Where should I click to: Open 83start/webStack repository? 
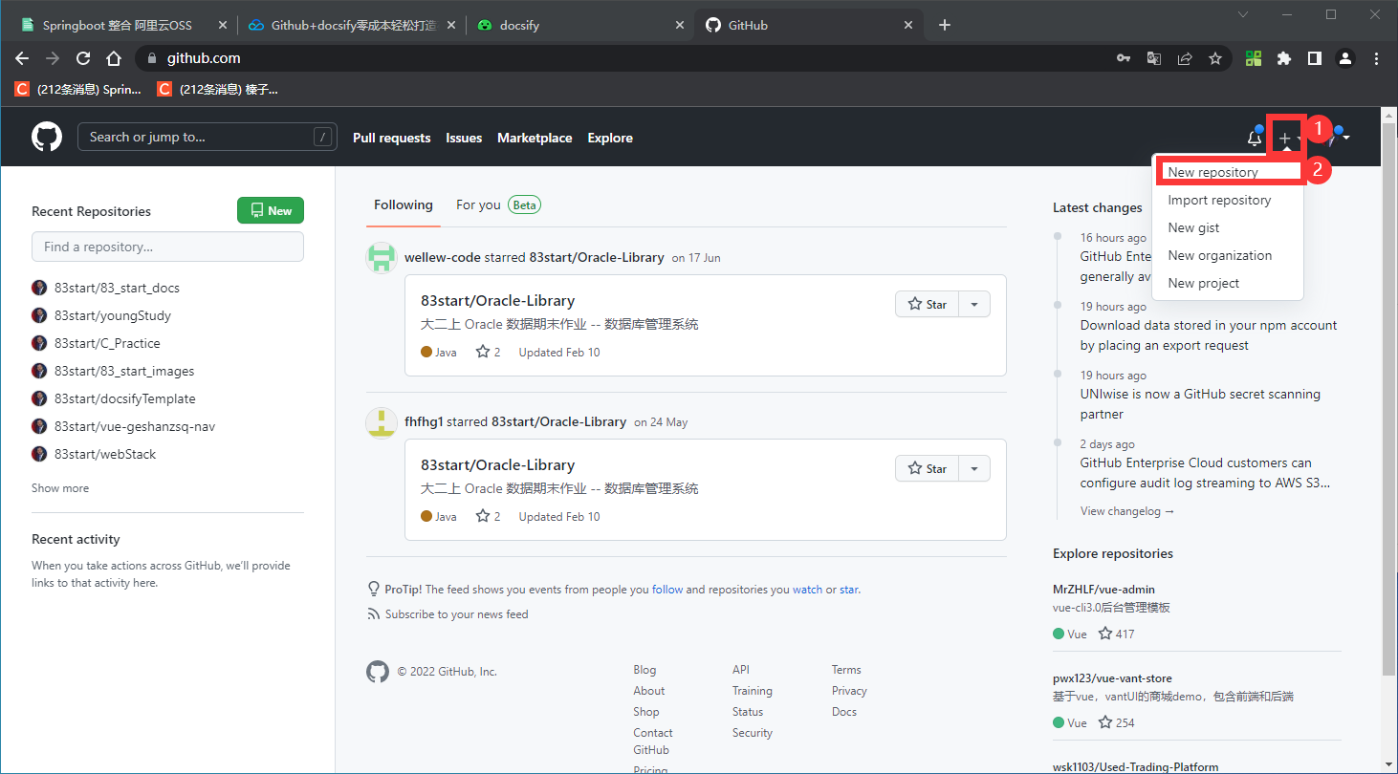[x=105, y=454]
